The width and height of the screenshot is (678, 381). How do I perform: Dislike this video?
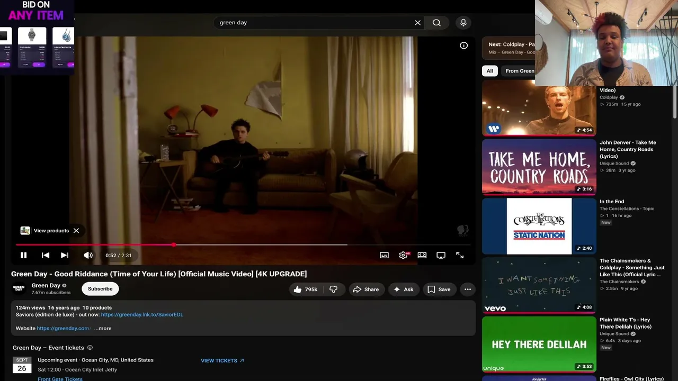(x=334, y=289)
